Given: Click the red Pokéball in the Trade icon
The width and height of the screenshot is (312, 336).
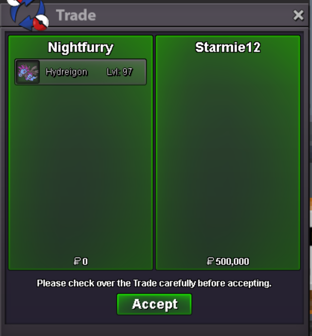Looking at the screenshot, I should [41, 22].
